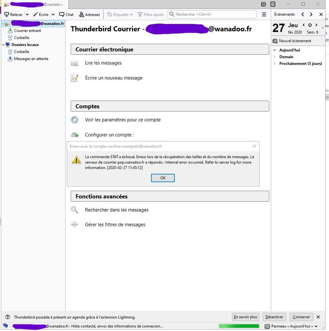
Task: Go to next day in the mini calendar
Action: click(316, 25)
